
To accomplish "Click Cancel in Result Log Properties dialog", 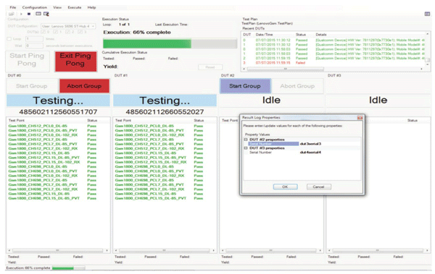I will 318,187.
